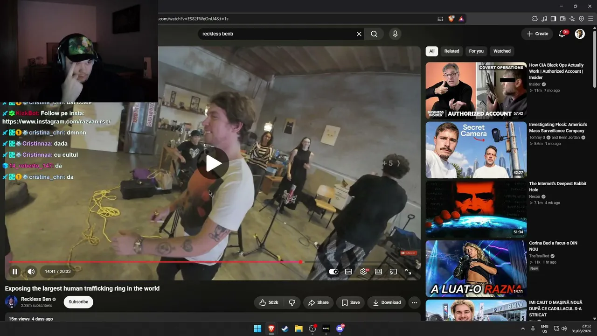Clear the search box with the X
Image resolution: width=597 pixels, height=336 pixels.
[x=359, y=34]
